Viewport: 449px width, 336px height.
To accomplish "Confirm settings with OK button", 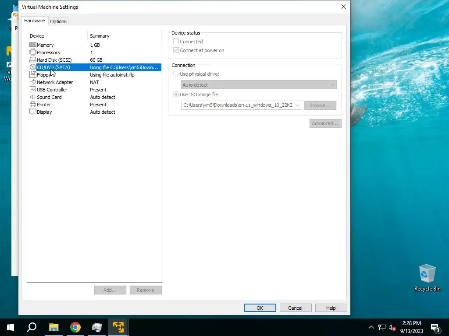I will click(260, 308).
